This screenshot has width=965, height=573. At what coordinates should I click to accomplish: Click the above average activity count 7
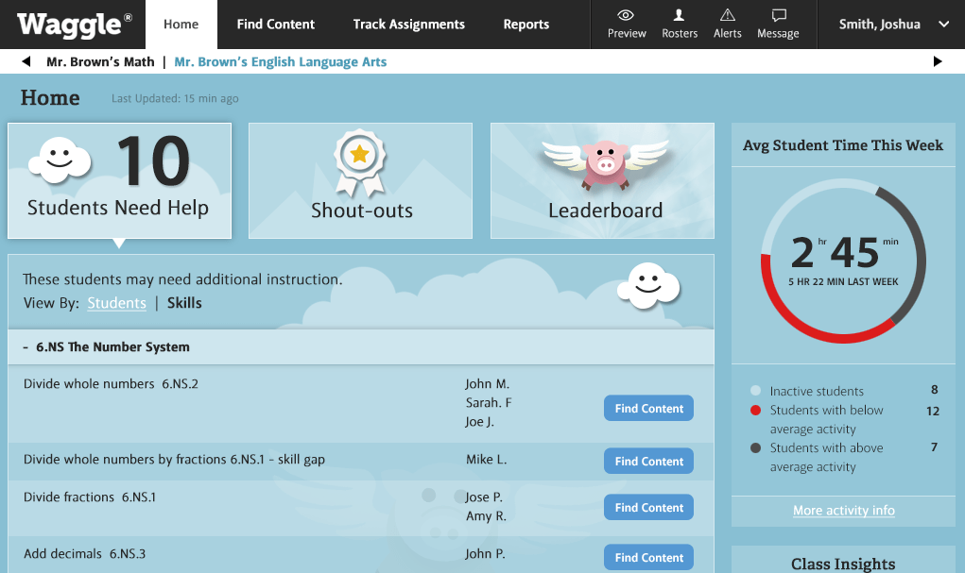934,447
